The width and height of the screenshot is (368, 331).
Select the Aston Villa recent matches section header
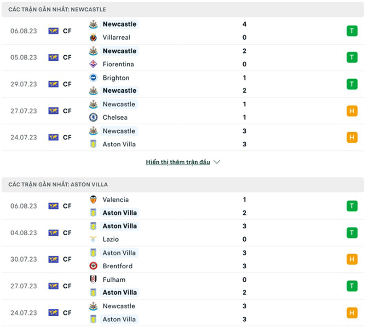(58, 184)
